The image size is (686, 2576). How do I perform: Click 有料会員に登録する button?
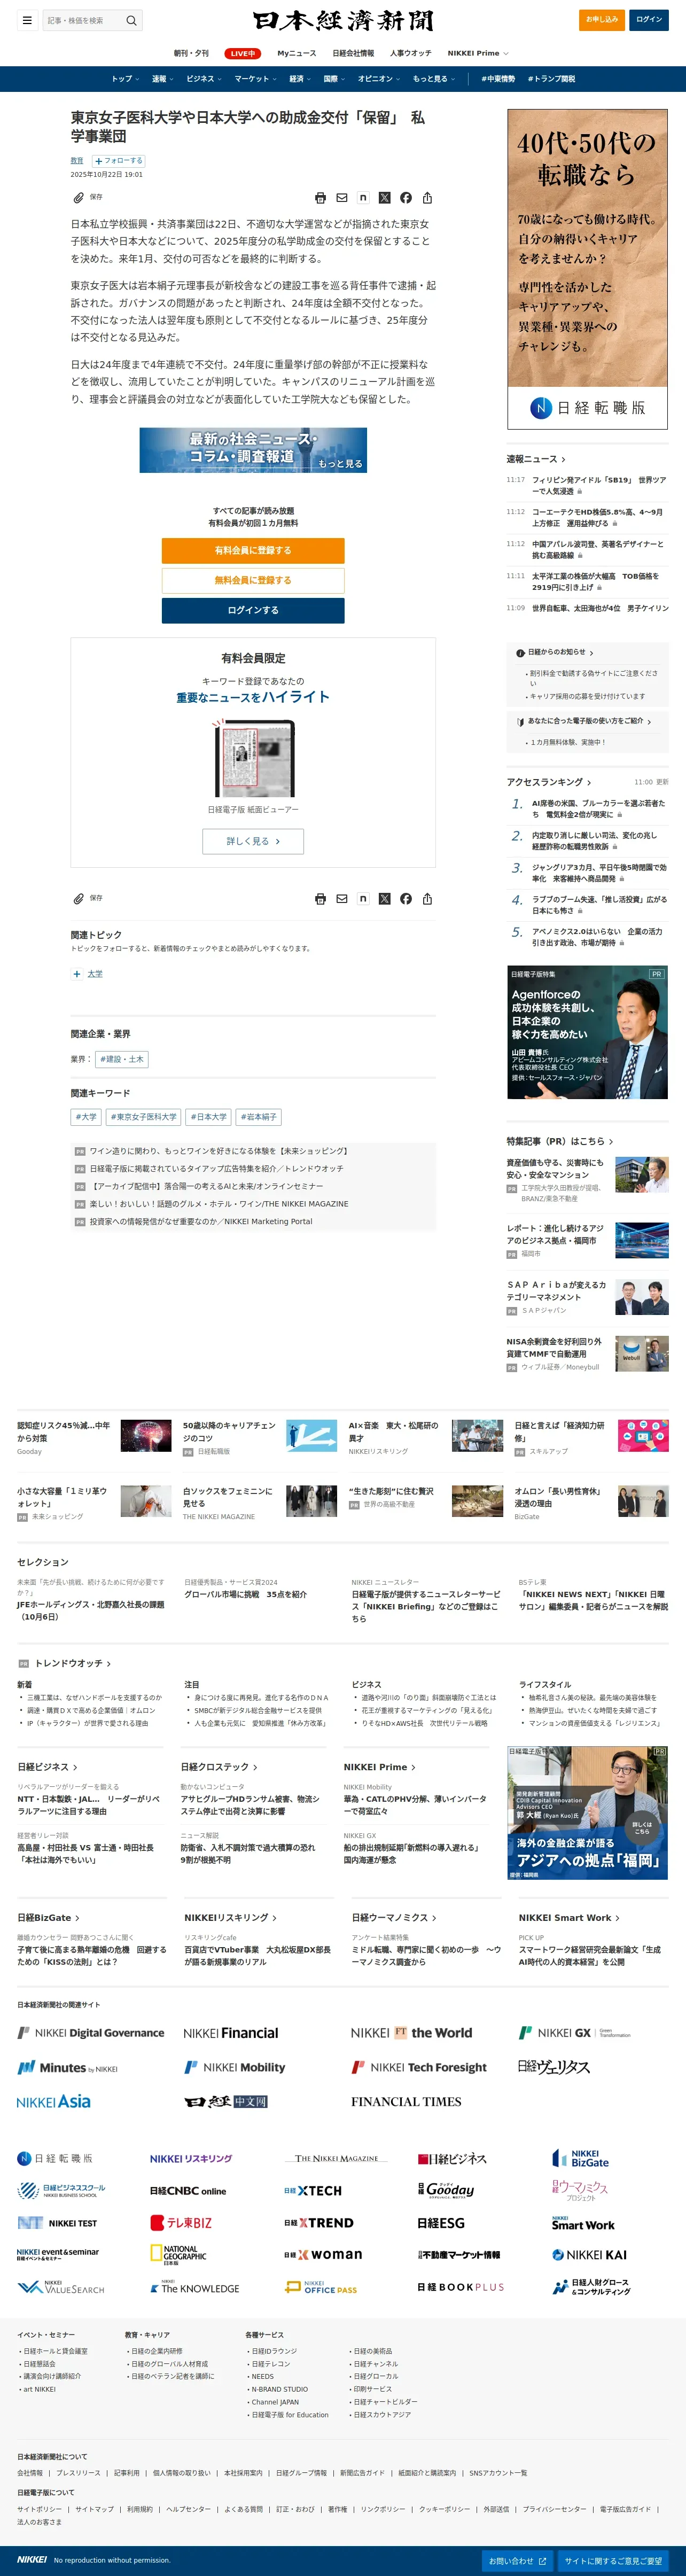[253, 551]
